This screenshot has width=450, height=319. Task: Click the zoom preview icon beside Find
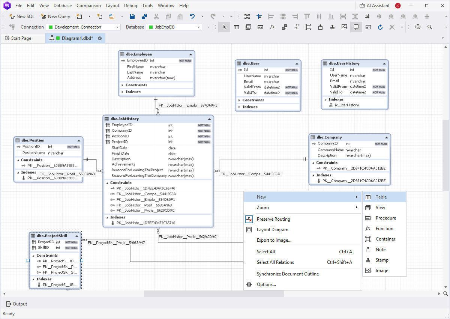coord(418,27)
